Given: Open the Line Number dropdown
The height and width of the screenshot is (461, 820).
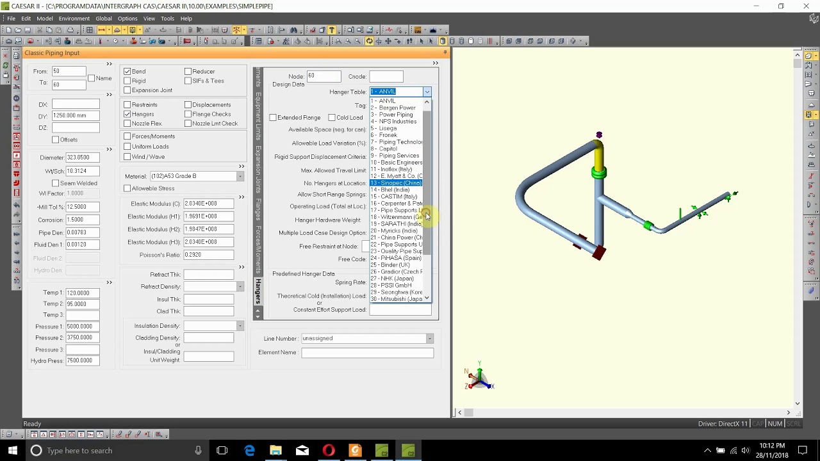Looking at the screenshot, I should click(x=429, y=338).
